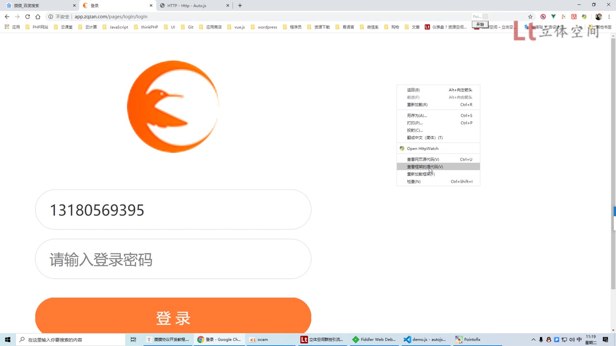Open the vue.js bookmark folder

coord(236,27)
